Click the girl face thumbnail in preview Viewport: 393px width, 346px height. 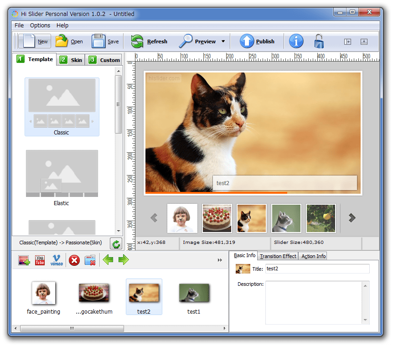click(x=182, y=218)
